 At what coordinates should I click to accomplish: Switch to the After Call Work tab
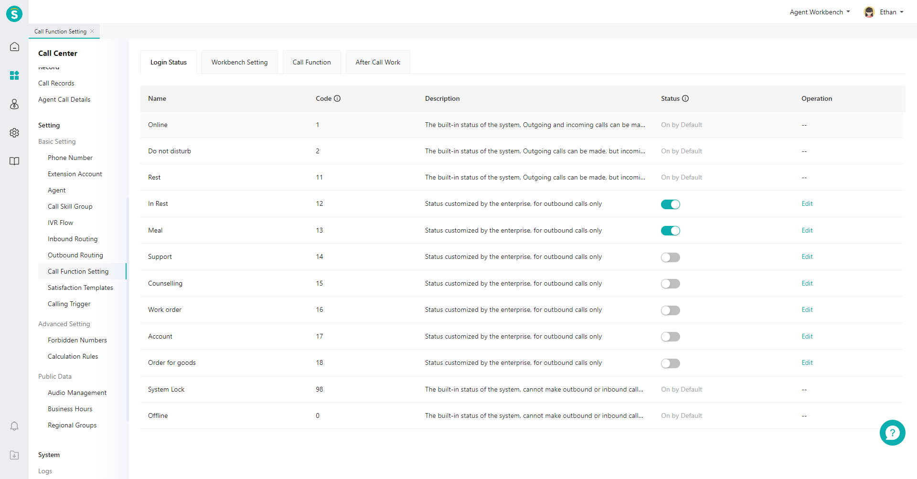click(378, 62)
